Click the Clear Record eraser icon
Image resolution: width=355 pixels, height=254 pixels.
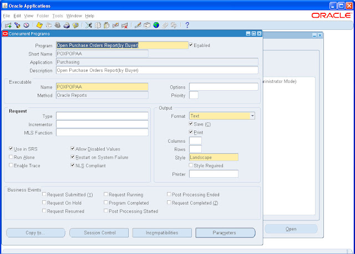(x=115, y=25)
